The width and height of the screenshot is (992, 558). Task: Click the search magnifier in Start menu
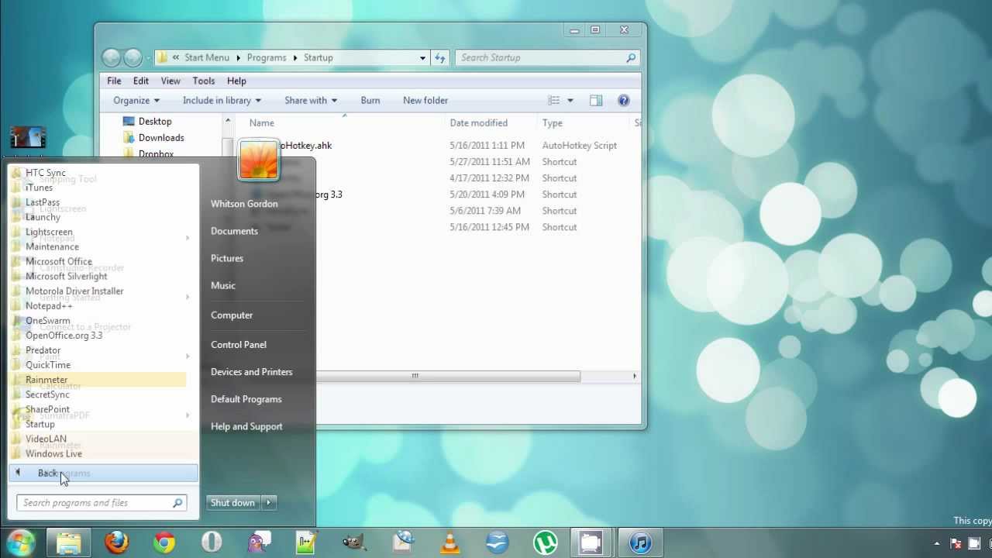click(x=177, y=503)
